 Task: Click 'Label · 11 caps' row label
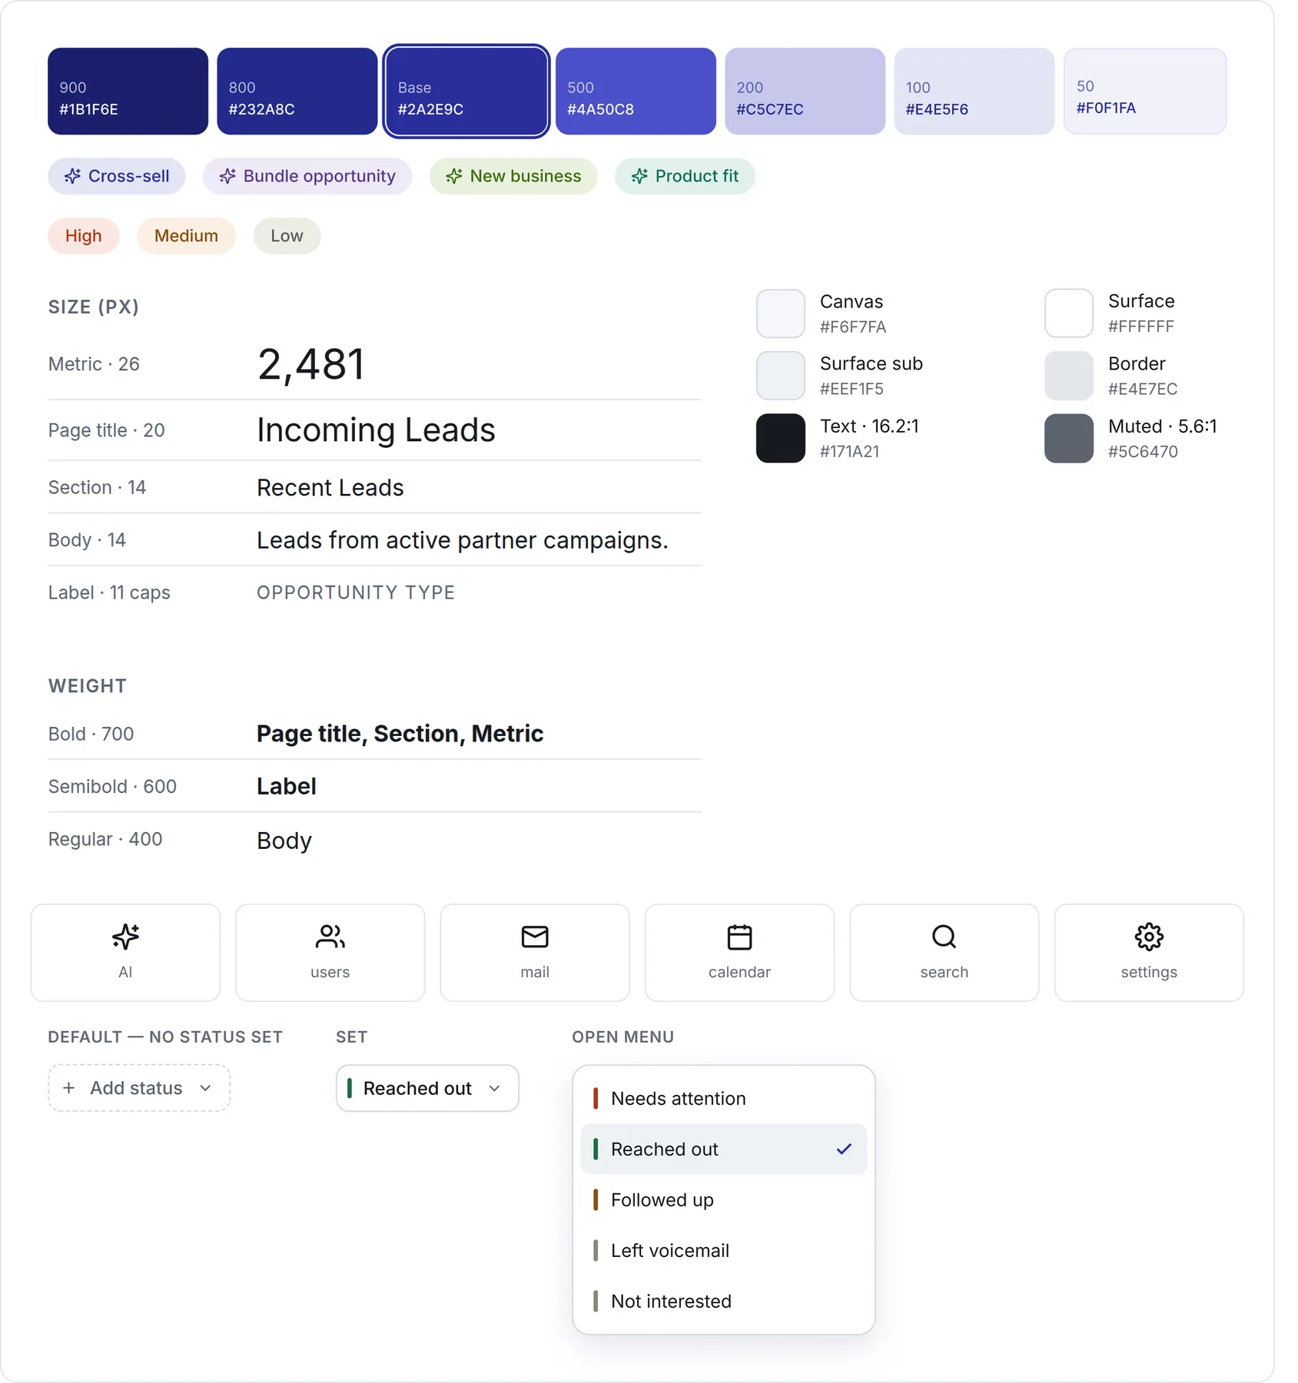point(109,593)
